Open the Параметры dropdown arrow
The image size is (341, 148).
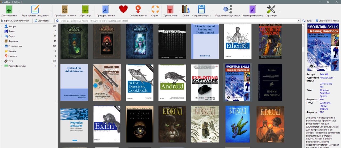pos(279,11)
